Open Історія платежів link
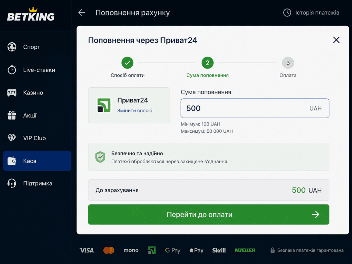 (x=317, y=13)
